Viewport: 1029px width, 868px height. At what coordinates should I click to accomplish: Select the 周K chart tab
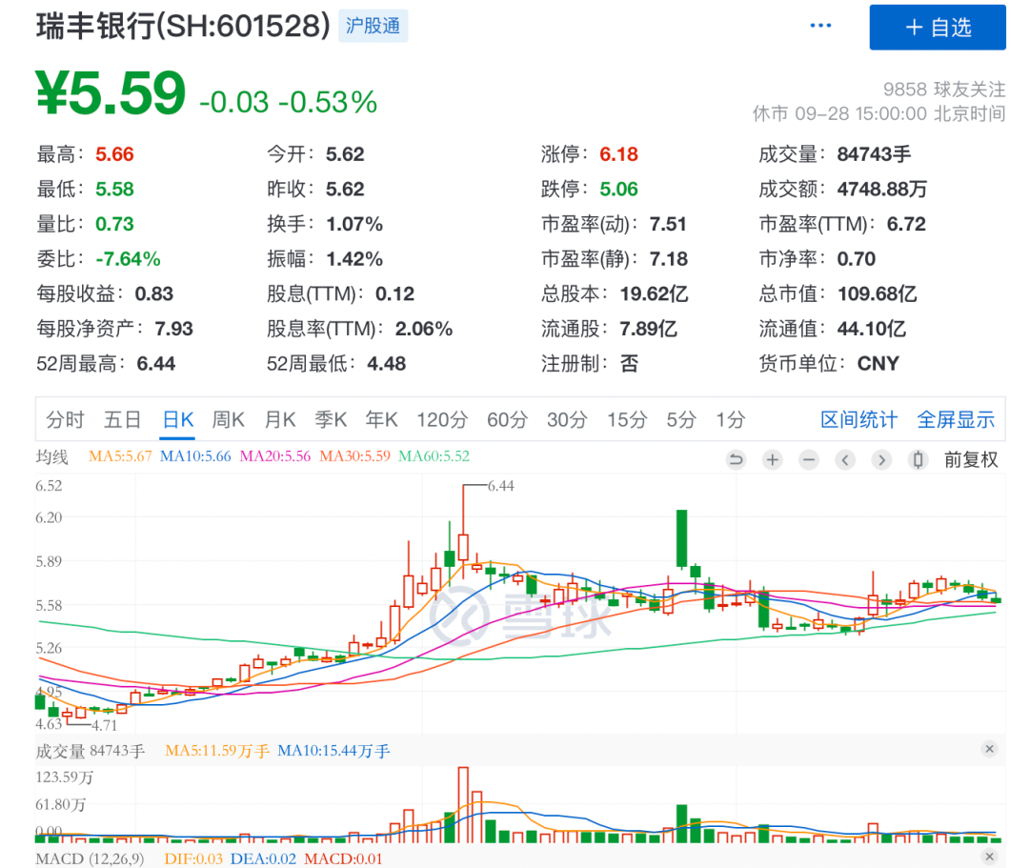click(x=229, y=419)
